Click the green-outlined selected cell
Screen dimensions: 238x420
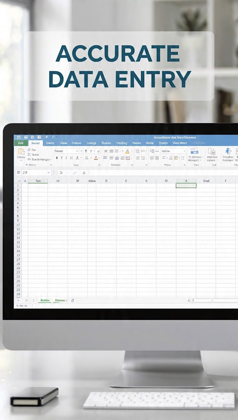point(186,185)
